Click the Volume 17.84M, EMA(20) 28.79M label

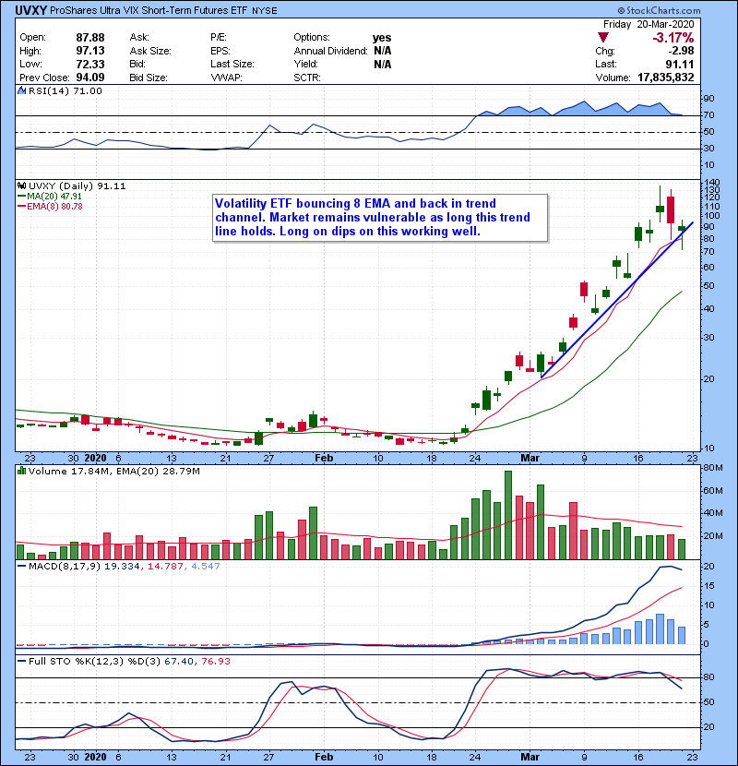point(113,472)
